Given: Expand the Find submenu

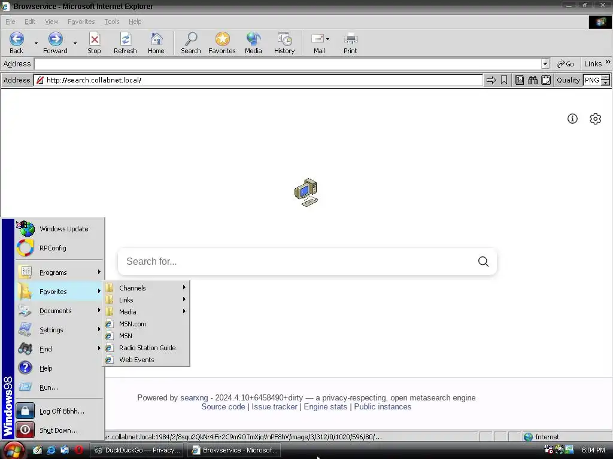Looking at the screenshot, I should pos(59,349).
